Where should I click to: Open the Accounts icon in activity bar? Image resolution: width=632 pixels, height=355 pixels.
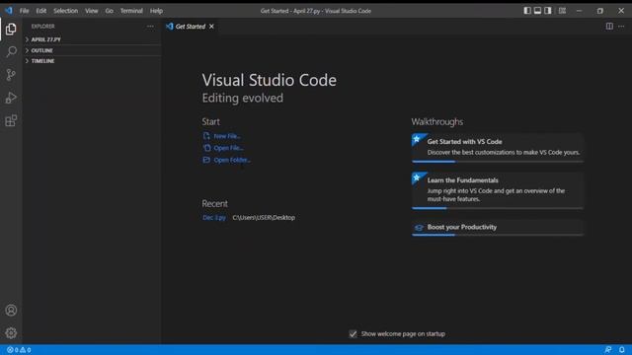point(11,311)
